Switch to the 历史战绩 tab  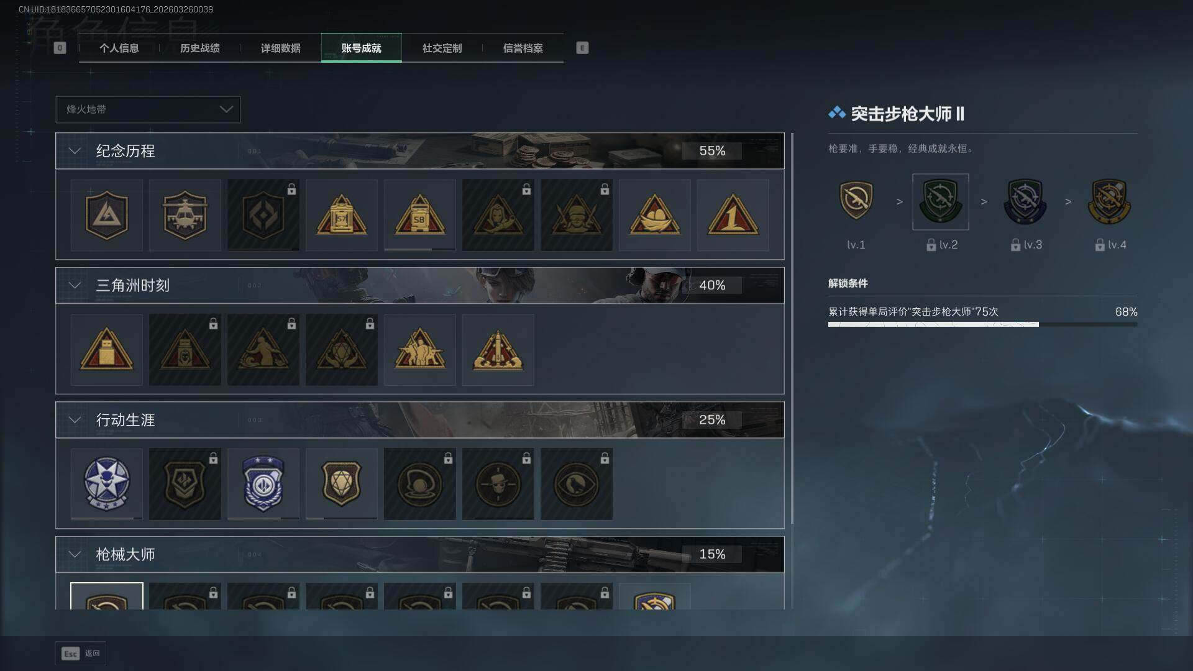[x=200, y=48]
